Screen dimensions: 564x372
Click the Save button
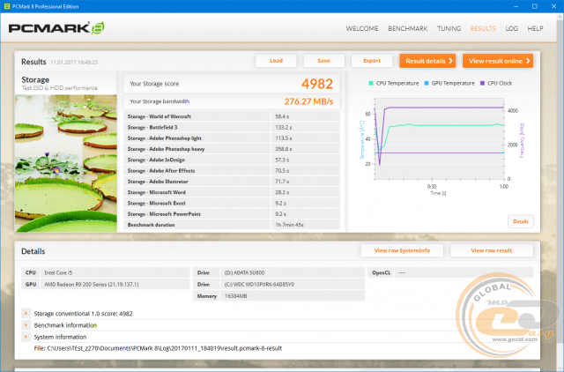(324, 61)
